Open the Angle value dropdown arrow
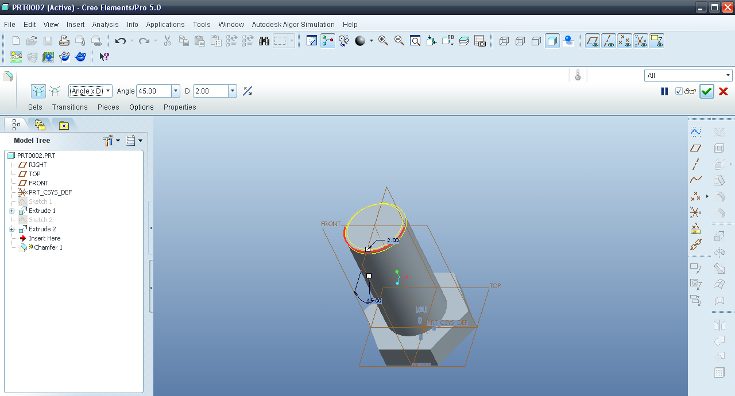Viewport: 735px width, 396px height. click(x=176, y=91)
